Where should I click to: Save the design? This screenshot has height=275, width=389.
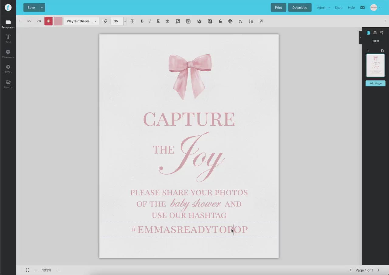[x=31, y=8]
